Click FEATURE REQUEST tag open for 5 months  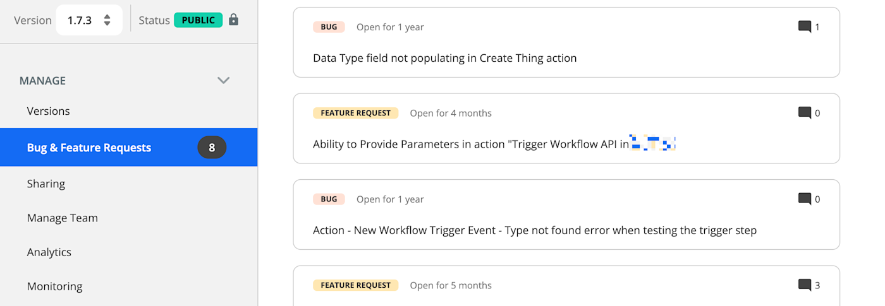[x=355, y=285]
